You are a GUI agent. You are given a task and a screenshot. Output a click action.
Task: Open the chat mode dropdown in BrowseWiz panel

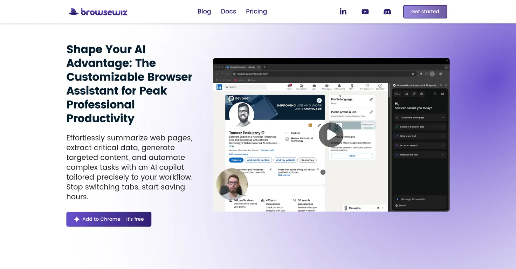tap(397, 94)
